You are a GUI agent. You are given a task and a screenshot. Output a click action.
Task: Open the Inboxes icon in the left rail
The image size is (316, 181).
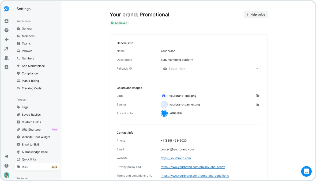[6, 21]
